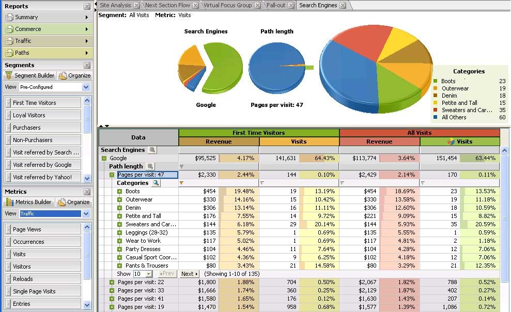Open the Metrics Builder chart icon
511x312 pixels.
9,202
